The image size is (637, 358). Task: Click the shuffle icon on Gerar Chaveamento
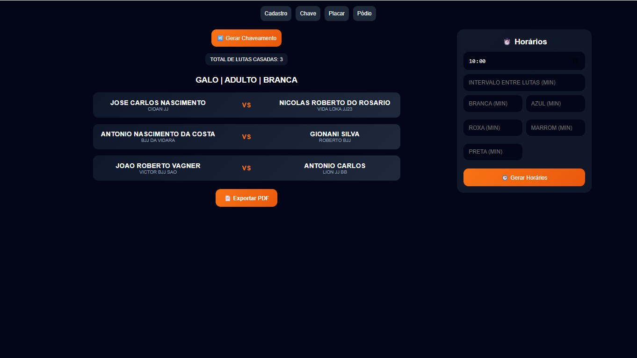pos(220,38)
